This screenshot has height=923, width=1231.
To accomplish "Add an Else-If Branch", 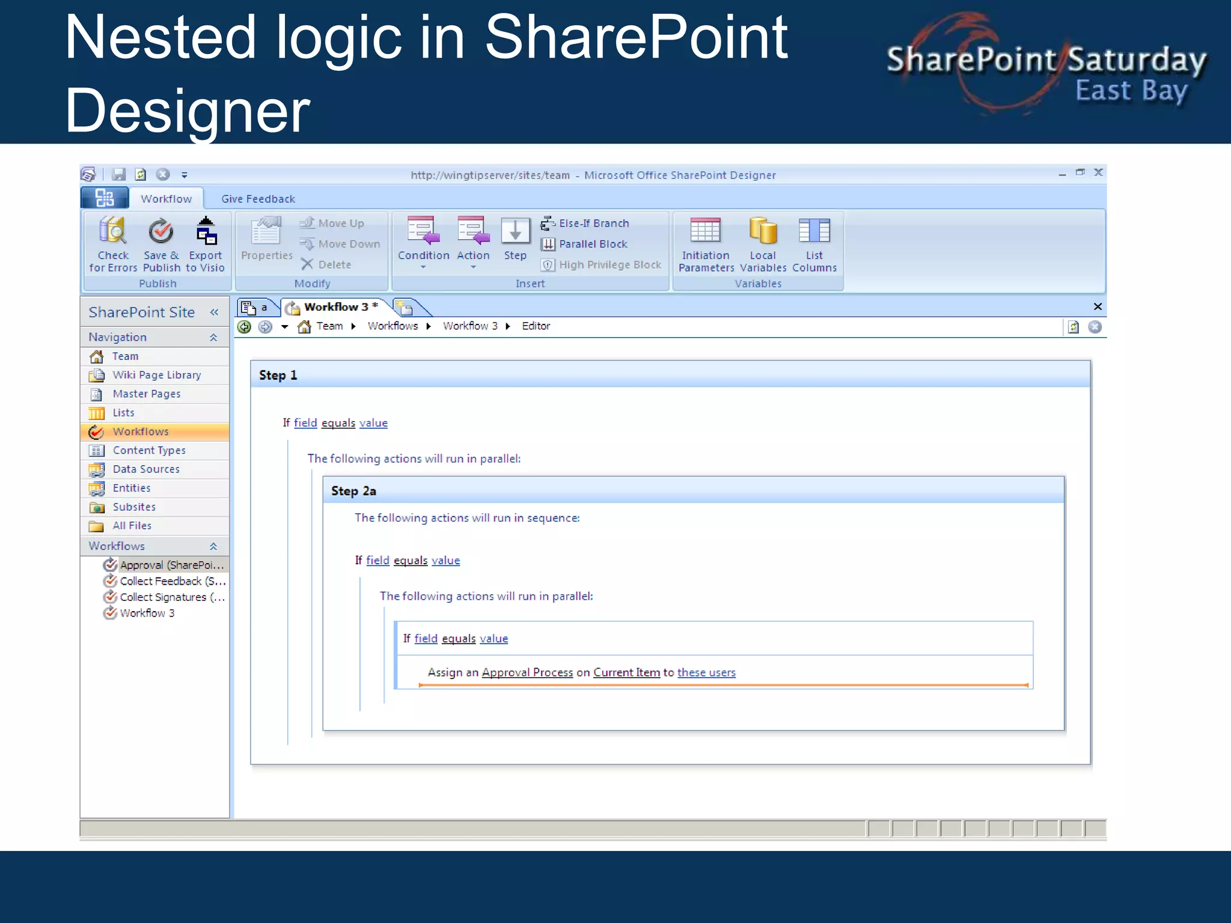I will coord(593,224).
